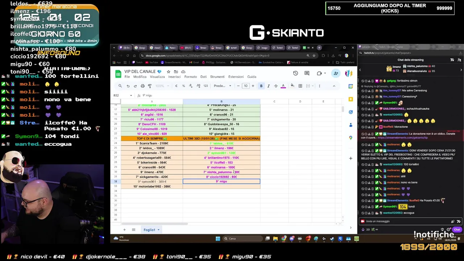This screenshot has width=464, height=261.
Task: Click the add sheet plus button
Action: pos(124,230)
